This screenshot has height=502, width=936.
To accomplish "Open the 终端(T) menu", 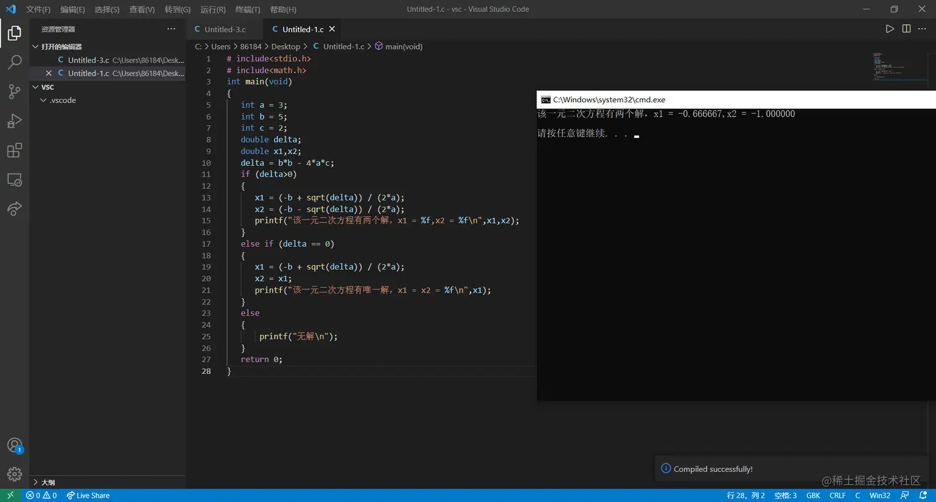I will [248, 9].
